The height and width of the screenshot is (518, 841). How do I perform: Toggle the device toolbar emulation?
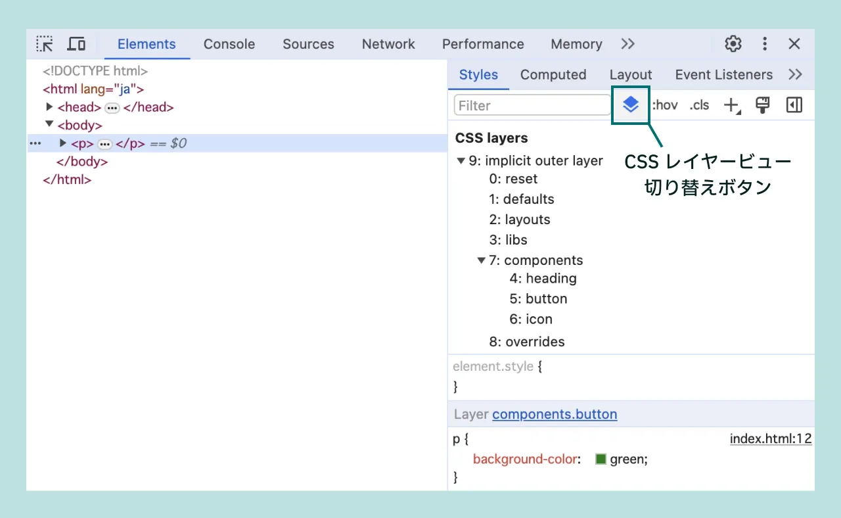(76, 43)
